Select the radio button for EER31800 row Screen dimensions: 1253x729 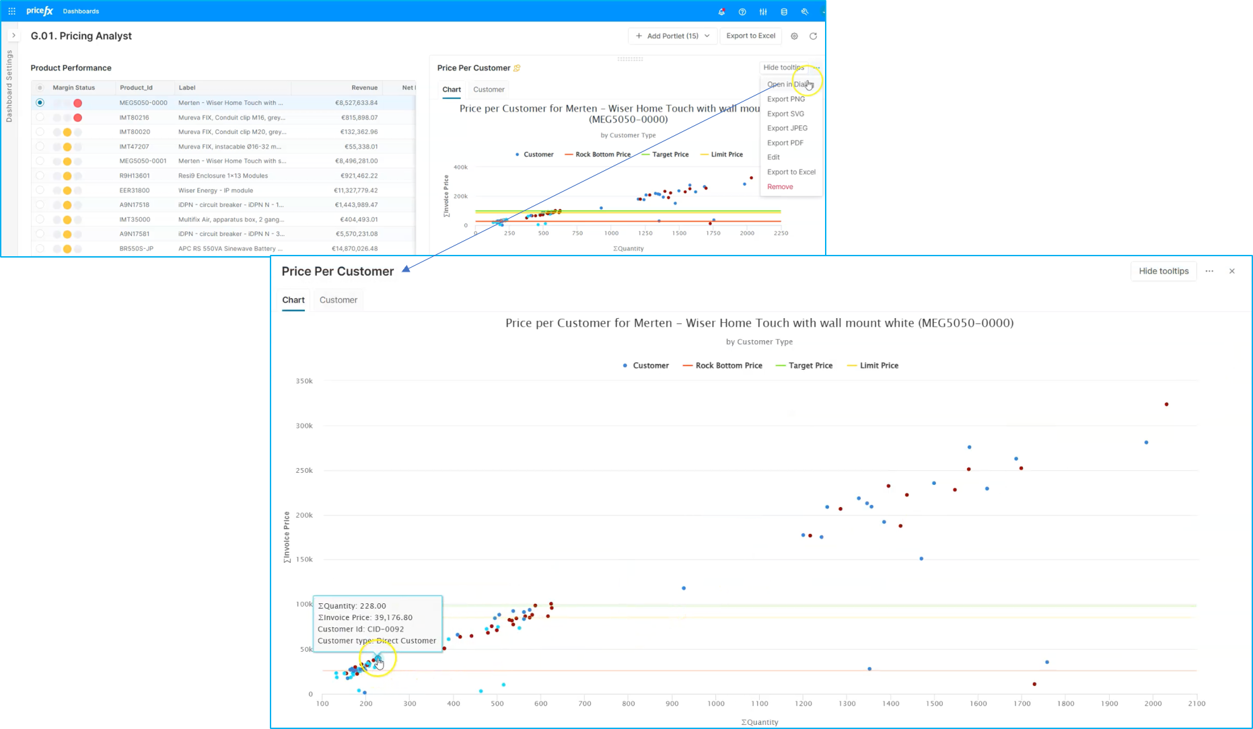40,190
